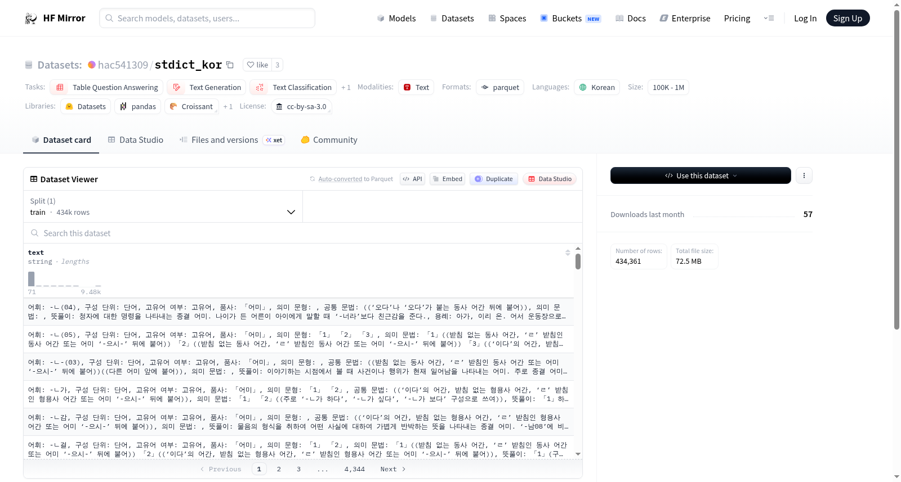
Task: Jump to last page 4,344
Action: click(x=354, y=469)
